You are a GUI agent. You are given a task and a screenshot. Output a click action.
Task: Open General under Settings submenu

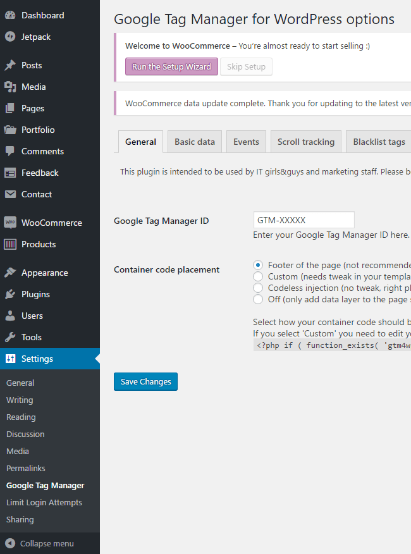point(20,383)
